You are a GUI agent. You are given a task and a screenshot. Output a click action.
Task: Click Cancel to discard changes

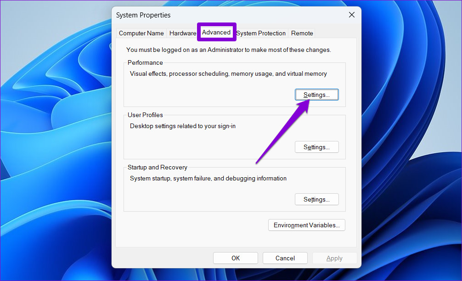(x=285, y=258)
